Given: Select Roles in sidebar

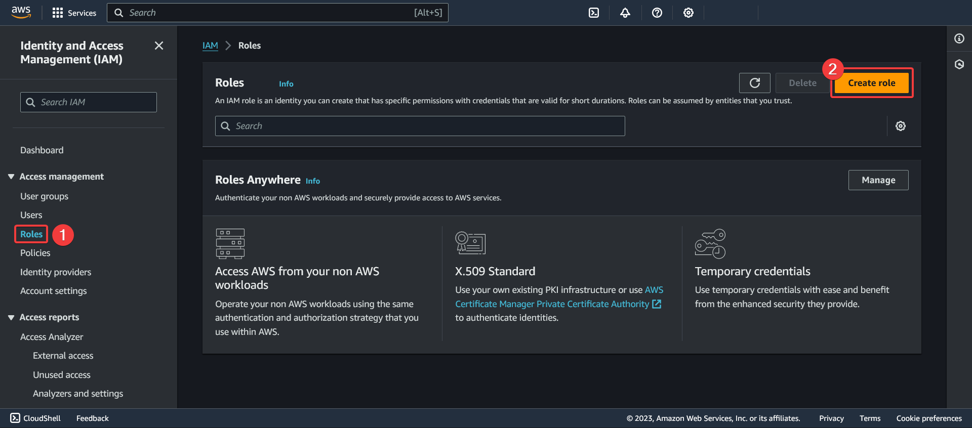Looking at the screenshot, I should 31,234.
